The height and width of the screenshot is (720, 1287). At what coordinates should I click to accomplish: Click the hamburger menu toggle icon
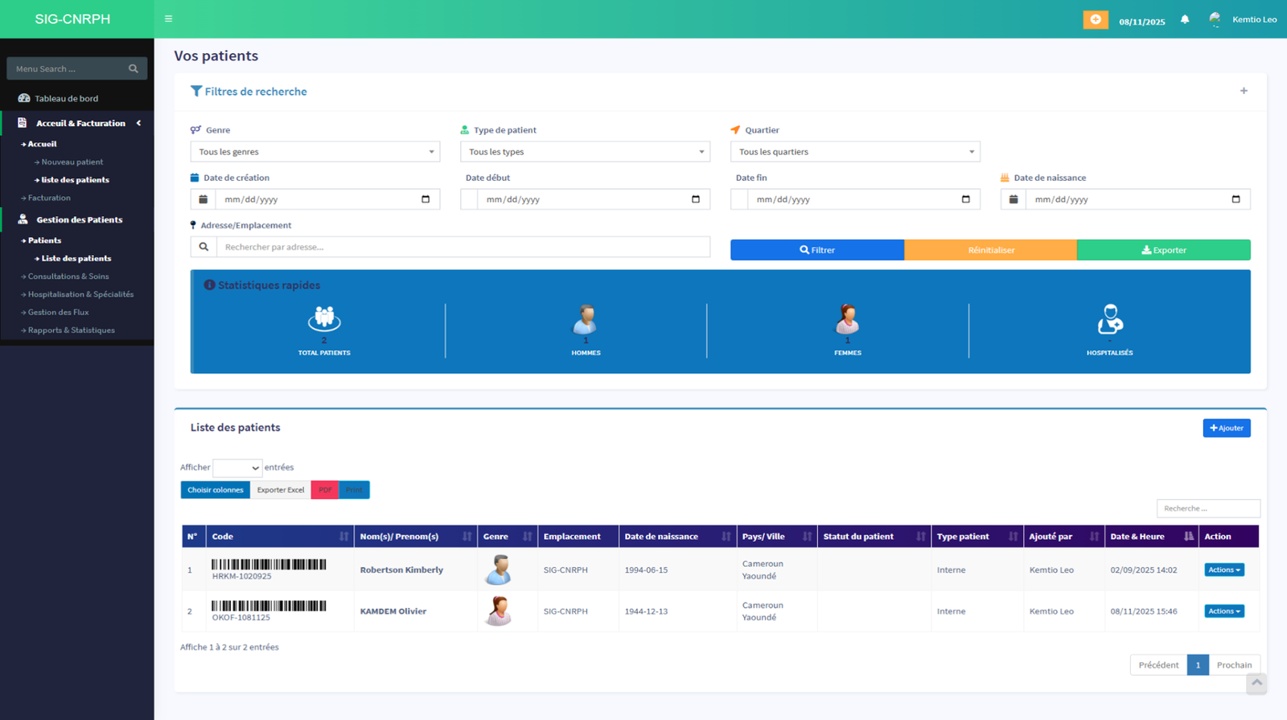(168, 19)
